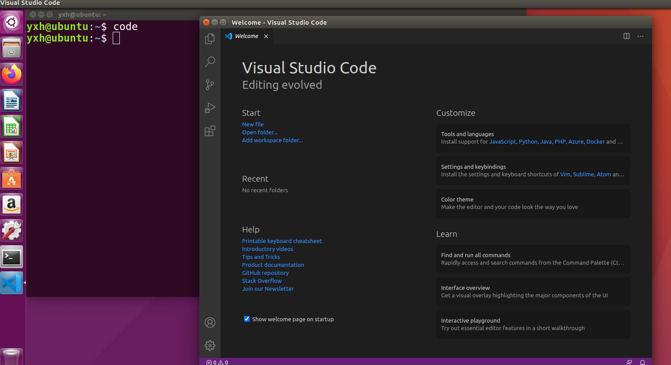
Task: Open the GitHub repository link
Action: coord(265,273)
